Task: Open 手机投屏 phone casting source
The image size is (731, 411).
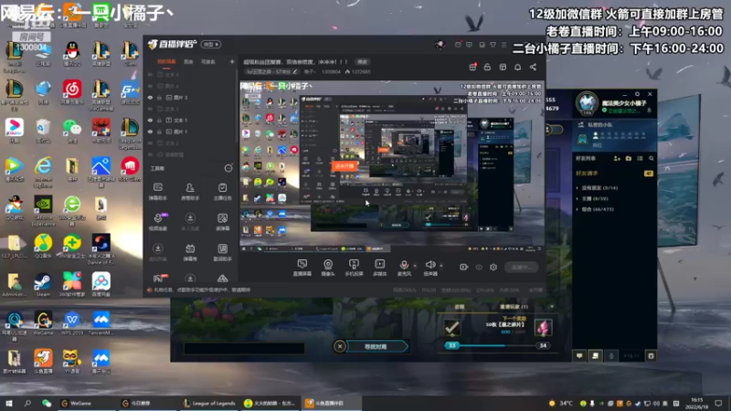Action: click(x=354, y=268)
